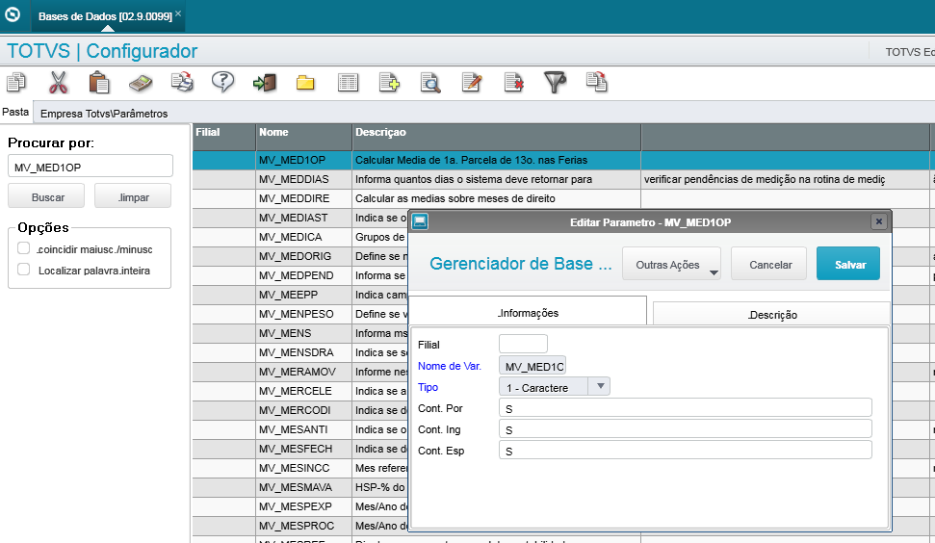
Task: Click the edit pencil document icon
Action: pyautogui.click(x=472, y=82)
